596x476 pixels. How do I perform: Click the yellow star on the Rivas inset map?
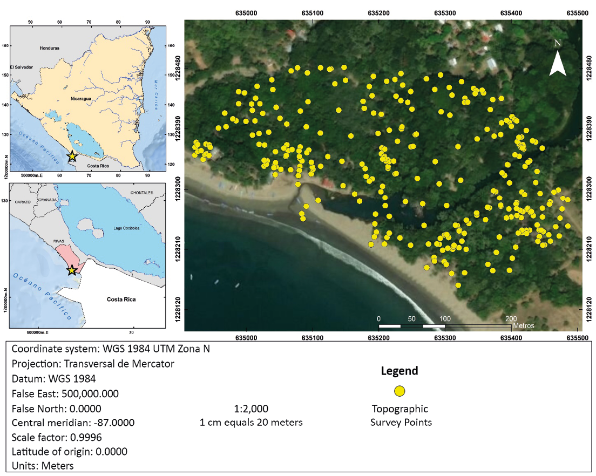click(x=72, y=270)
